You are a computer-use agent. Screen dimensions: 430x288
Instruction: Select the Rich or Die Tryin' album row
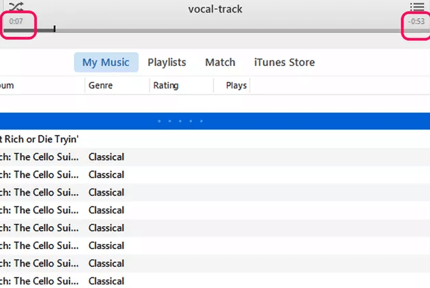(42, 139)
